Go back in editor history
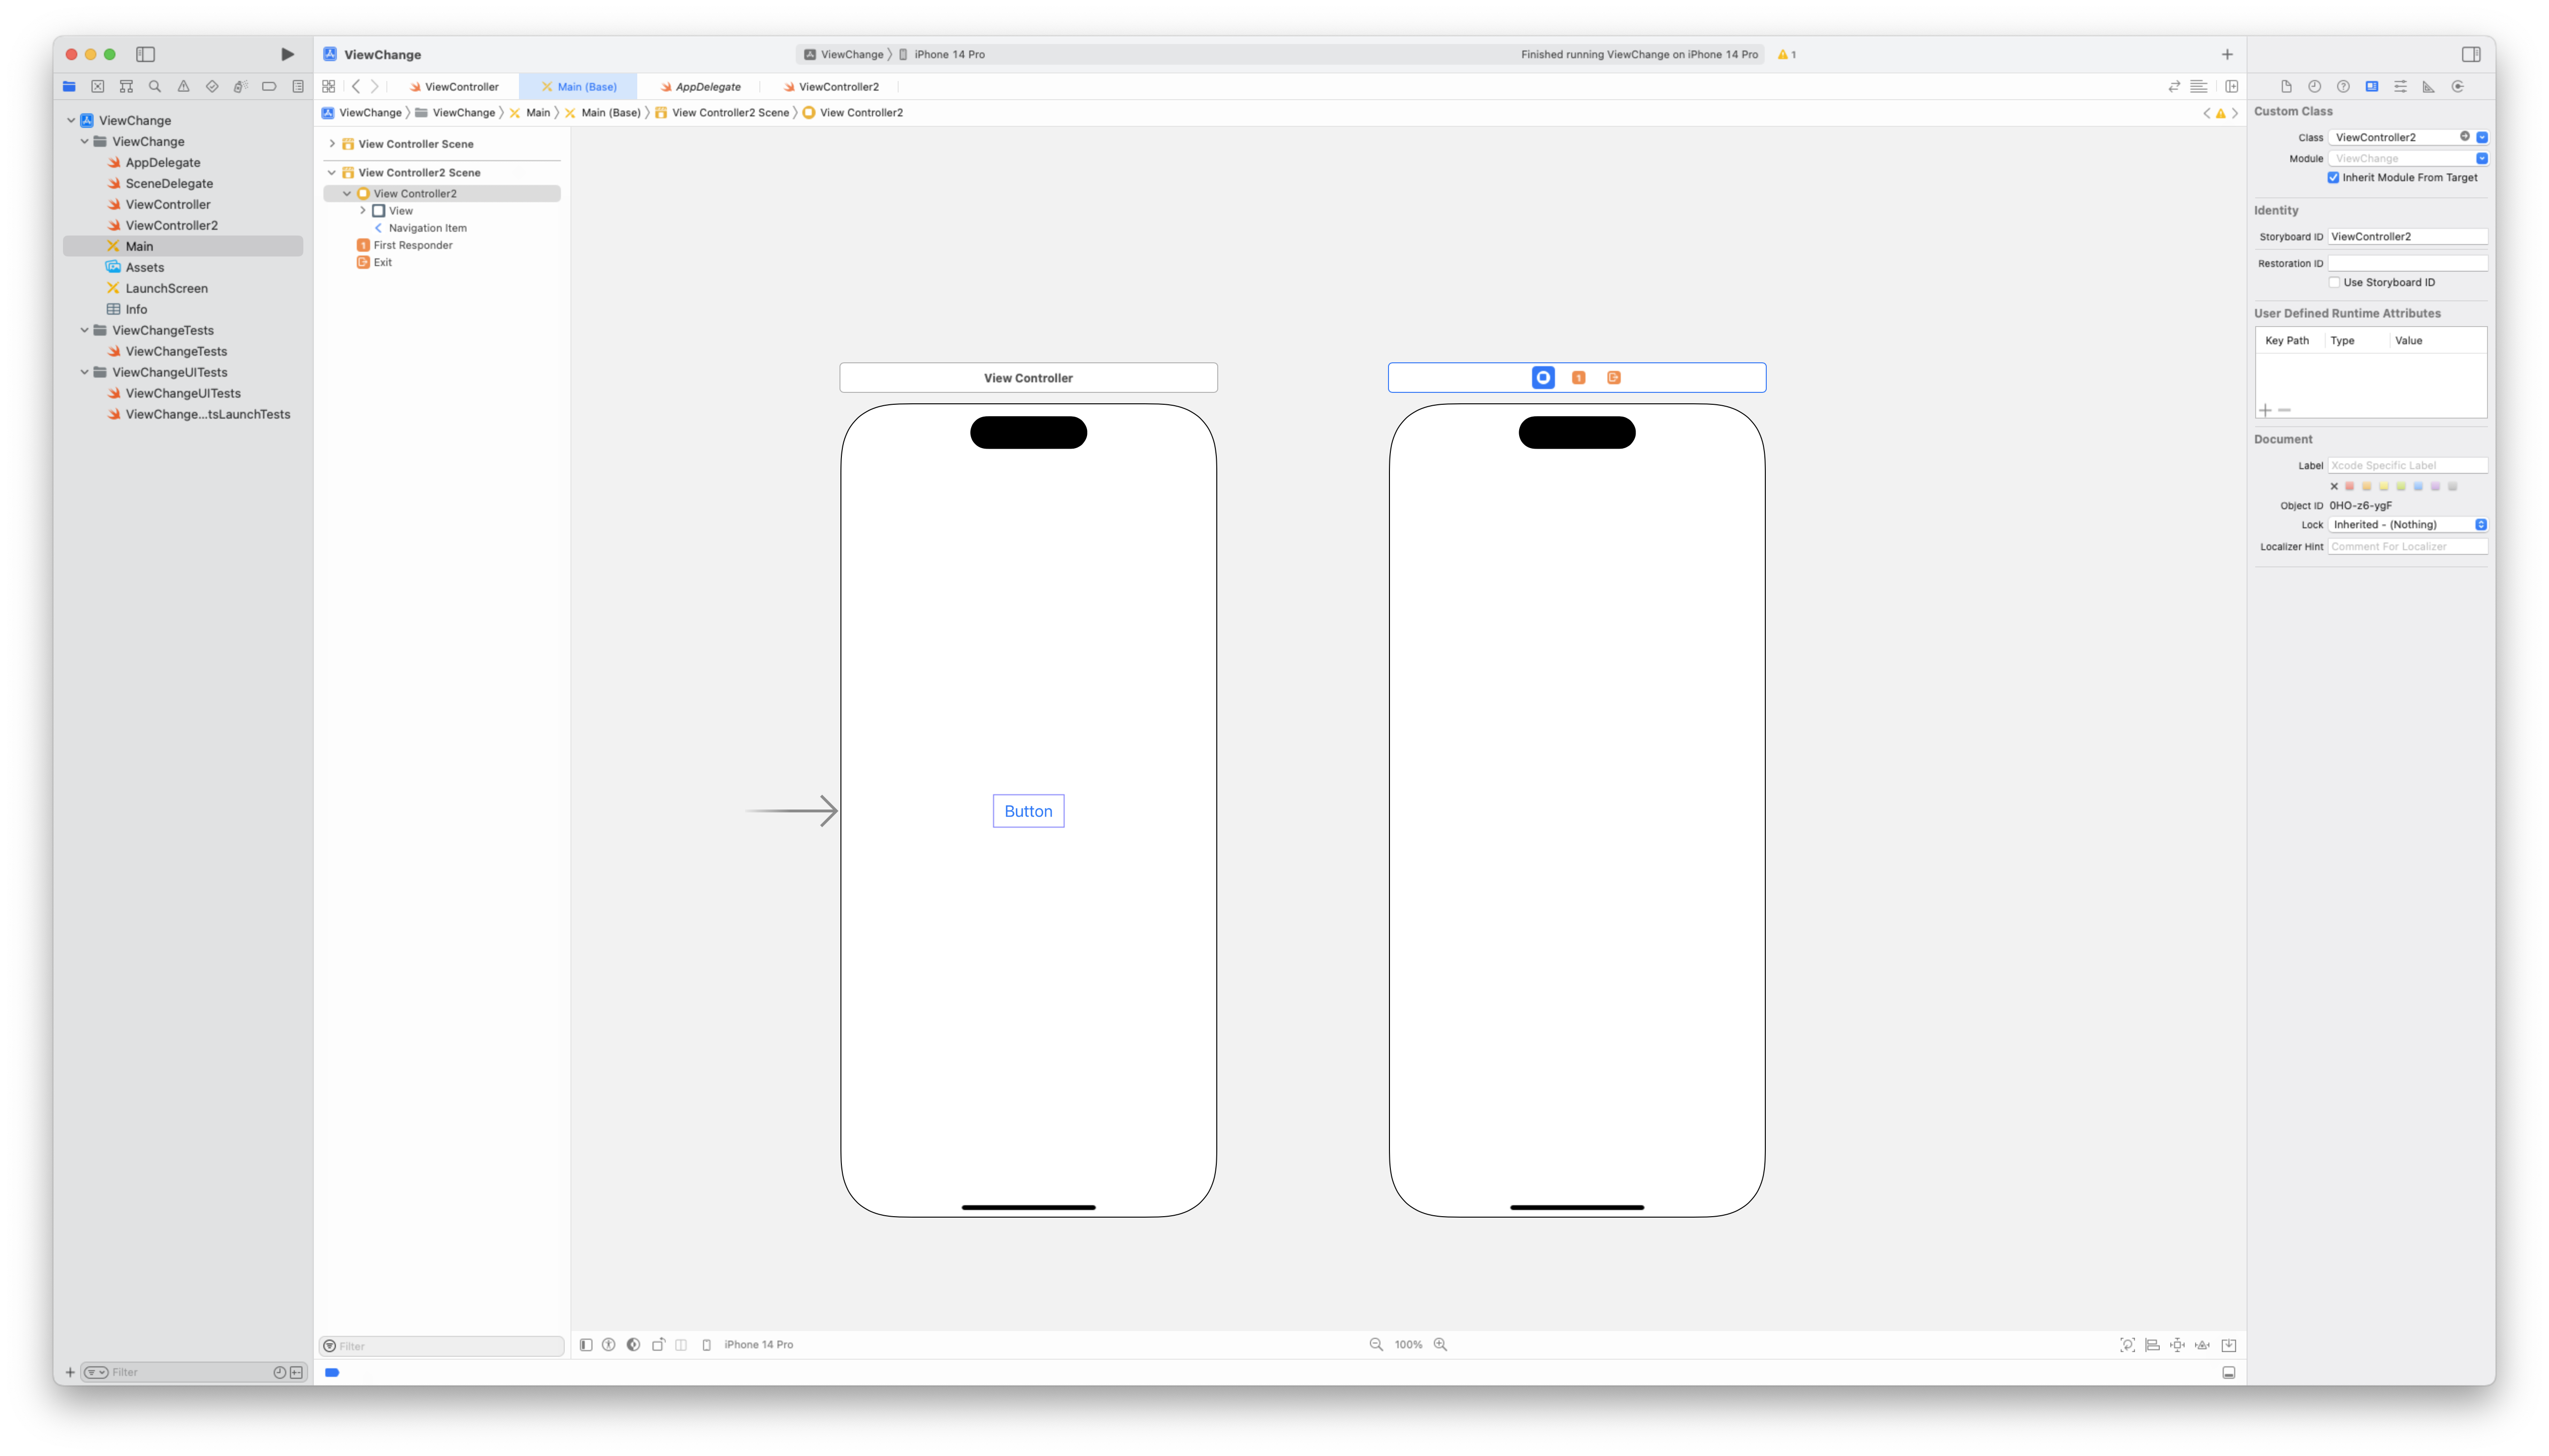The image size is (2549, 1456). 356,86
